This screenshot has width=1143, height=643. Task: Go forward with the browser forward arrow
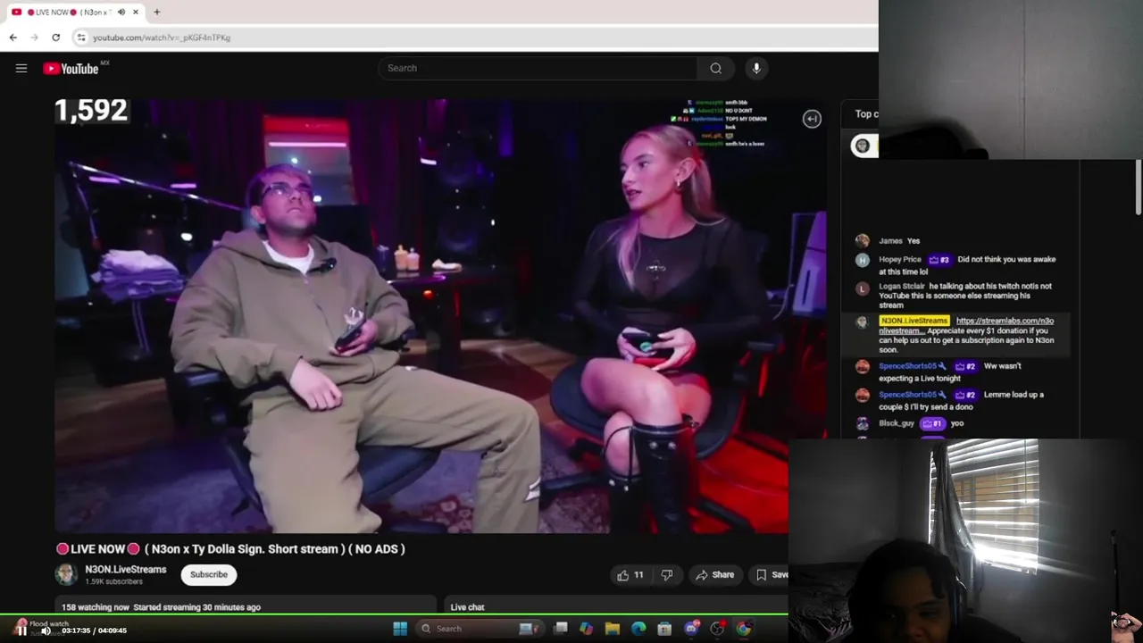pos(34,38)
